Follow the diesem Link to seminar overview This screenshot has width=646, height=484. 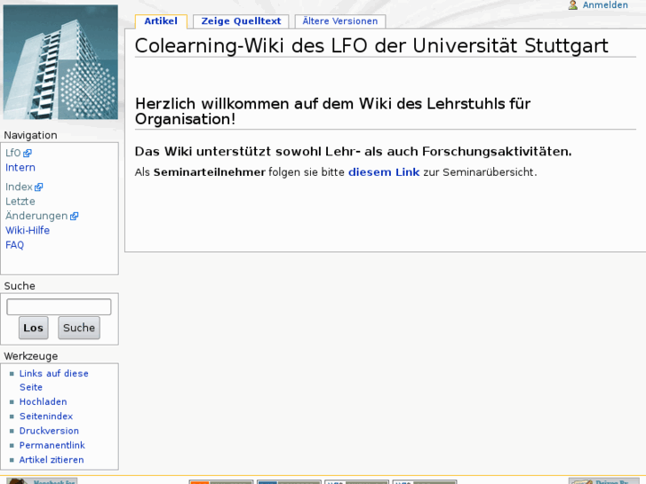tap(384, 172)
